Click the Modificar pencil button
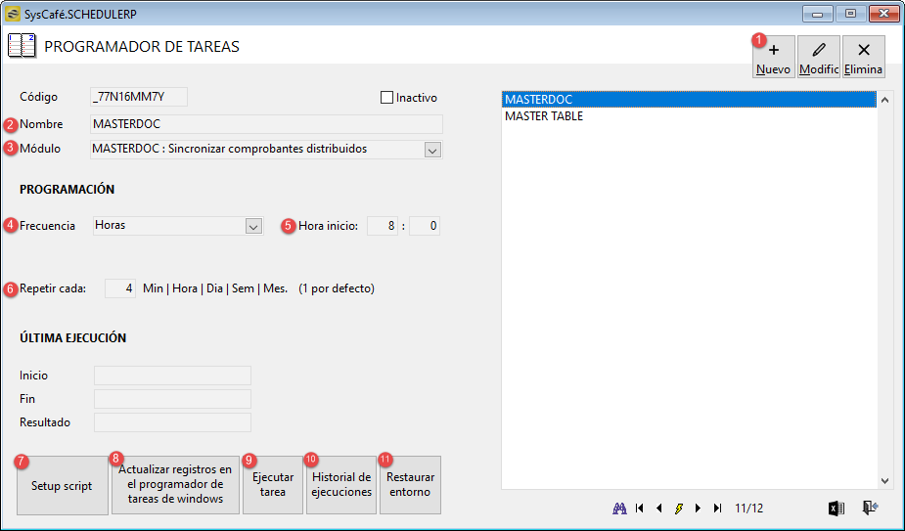 [819, 57]
